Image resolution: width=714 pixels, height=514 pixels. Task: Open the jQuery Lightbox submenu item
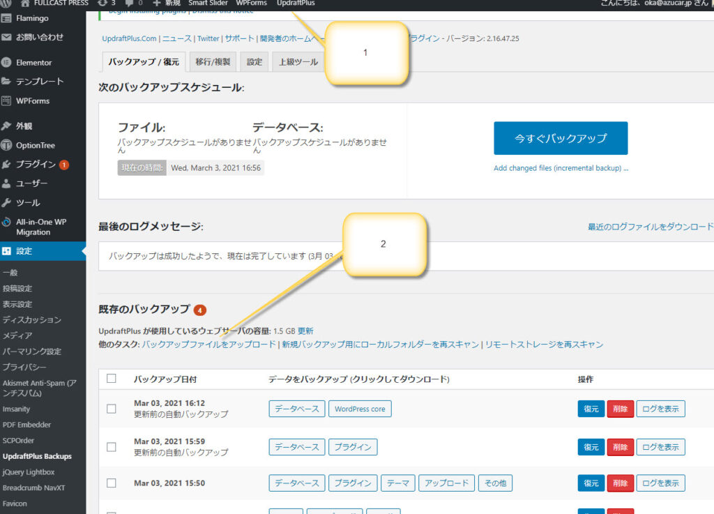coord(28,472)
